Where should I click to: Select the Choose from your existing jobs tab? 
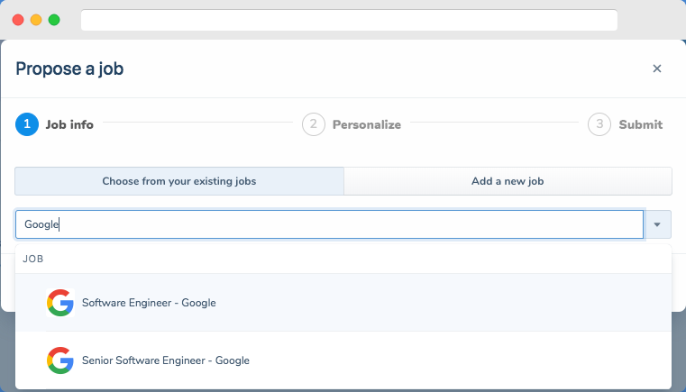tap(179, 181)
